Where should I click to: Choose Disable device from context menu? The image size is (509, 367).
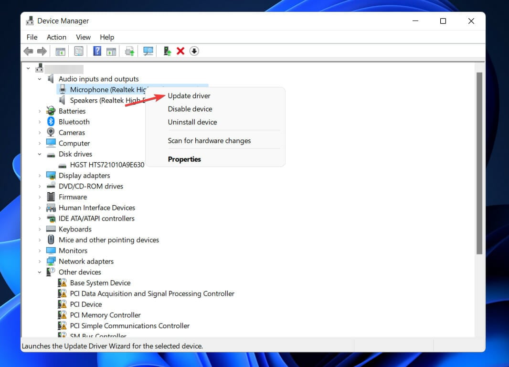click(x=190, y=109)
